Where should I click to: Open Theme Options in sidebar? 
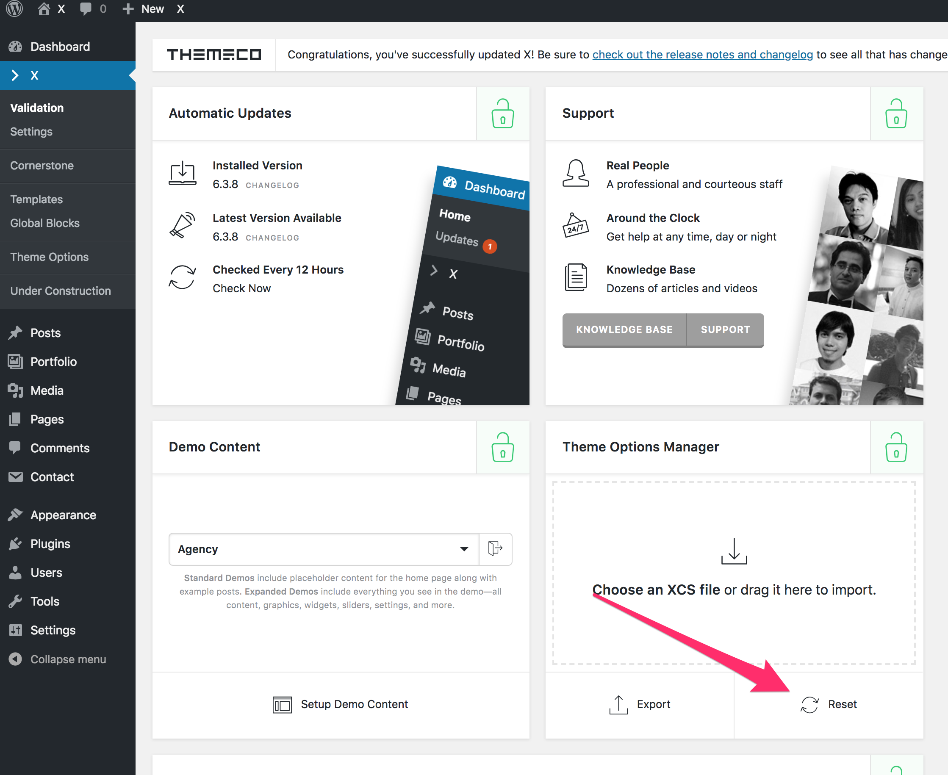coord(50,257)
